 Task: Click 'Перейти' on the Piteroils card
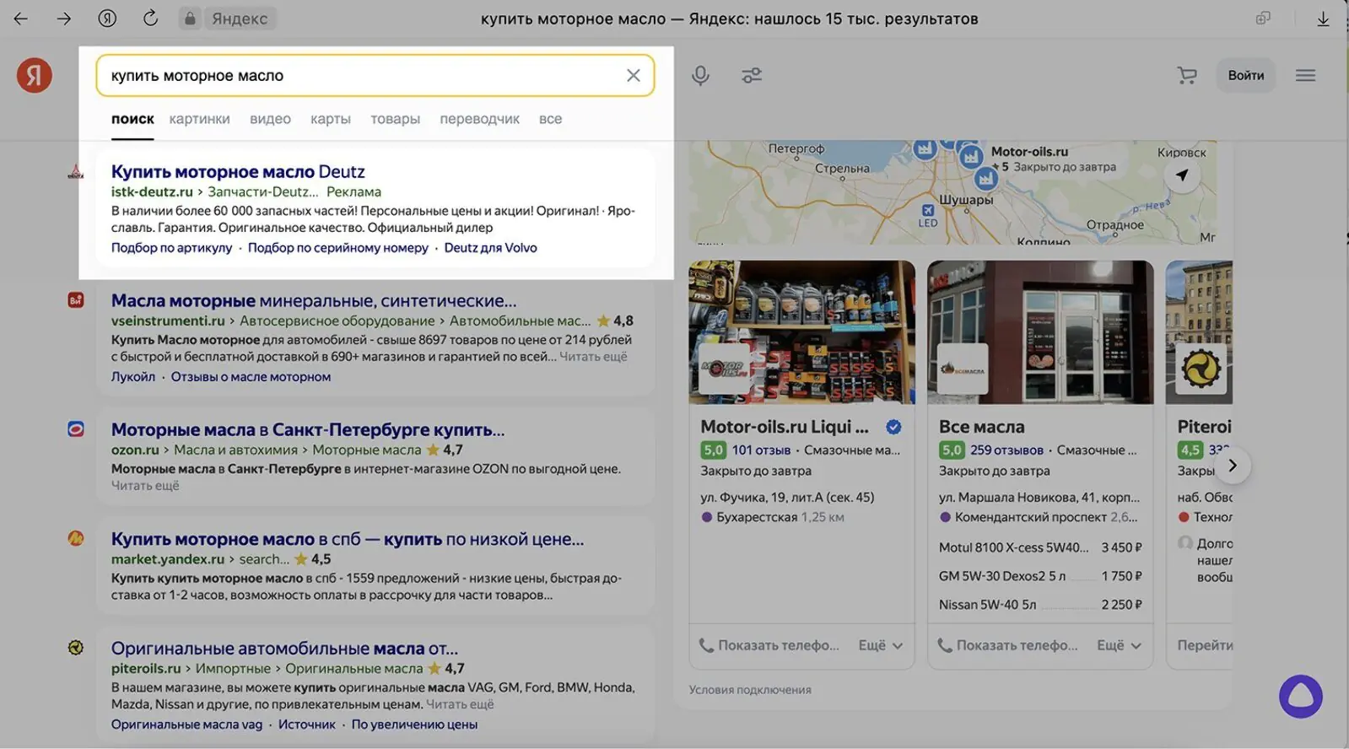tap(1205, 645)
